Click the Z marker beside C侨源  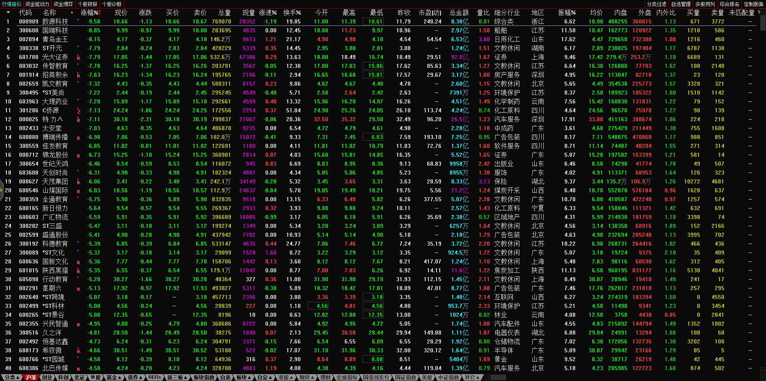(78, 111)
